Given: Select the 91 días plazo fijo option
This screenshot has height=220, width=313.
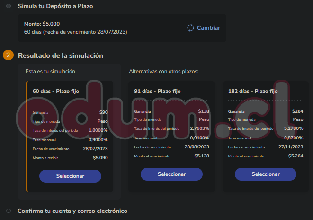Looking at the screenshot, I should 172,174.
